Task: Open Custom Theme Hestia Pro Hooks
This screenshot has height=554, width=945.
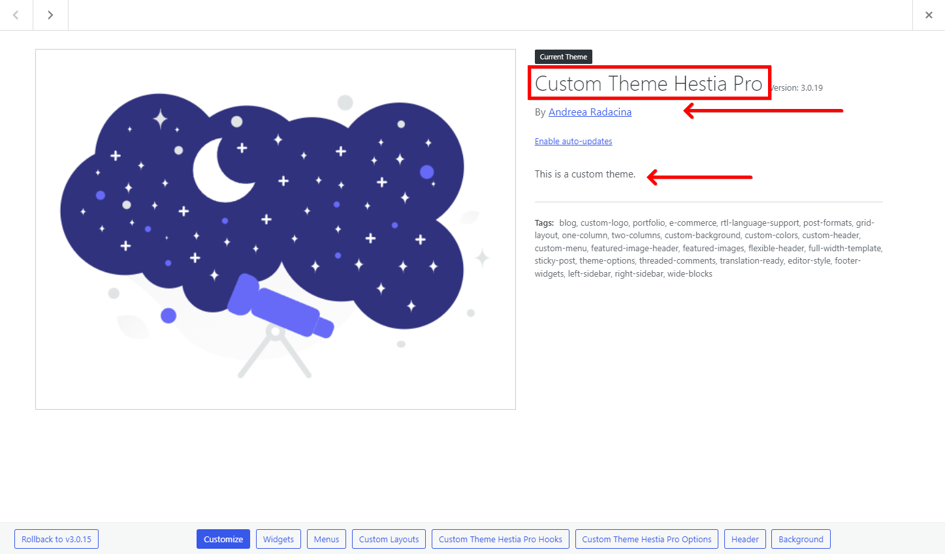Action: [500, 539]
